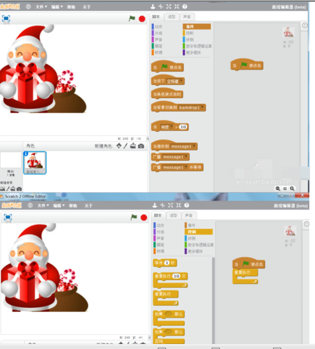The width and height of the screenshot is (315, 349).
Task: Select the grow tool in bottom window toolbar
Action: coord(170,205)
